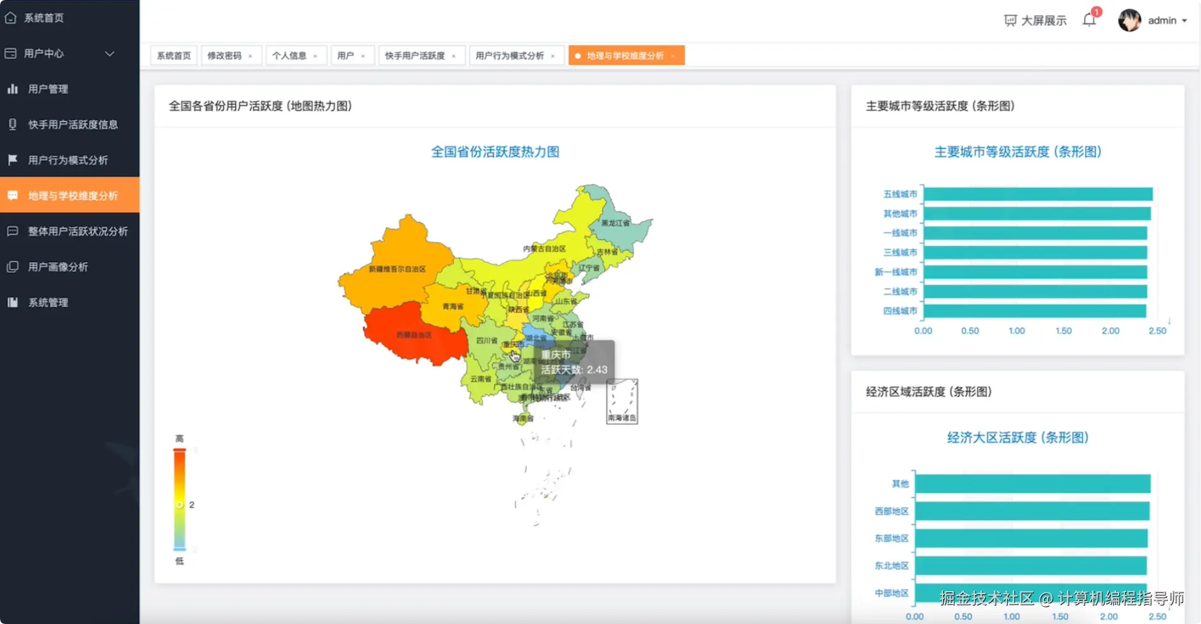
Task: Close the 修改密码 tab
Action: pos(251,55)
